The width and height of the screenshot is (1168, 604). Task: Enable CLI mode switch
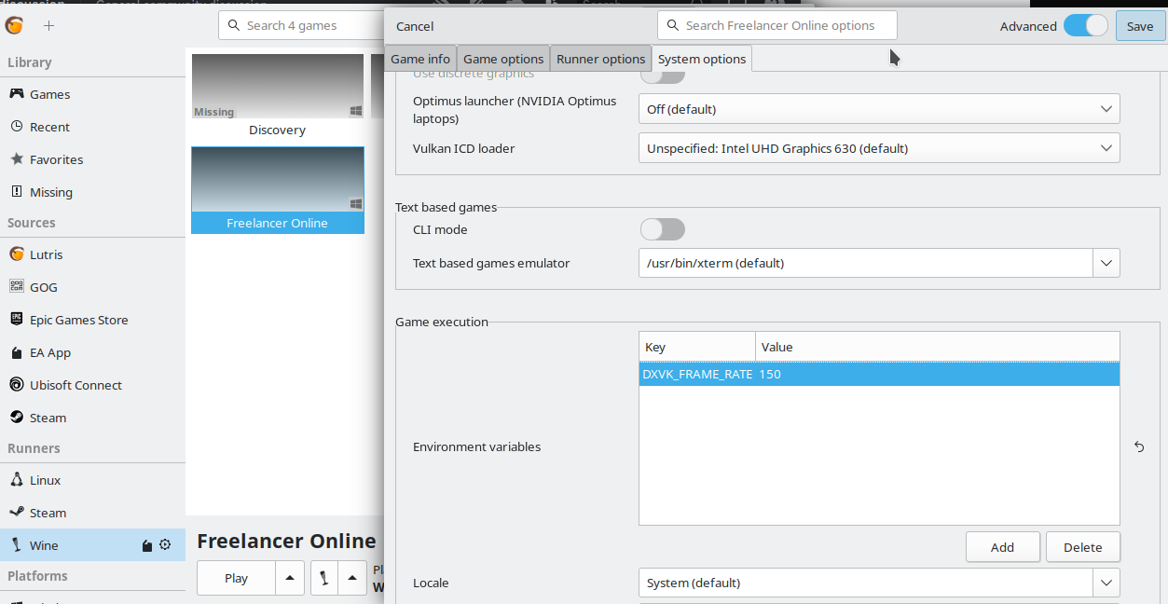[662, 229]
